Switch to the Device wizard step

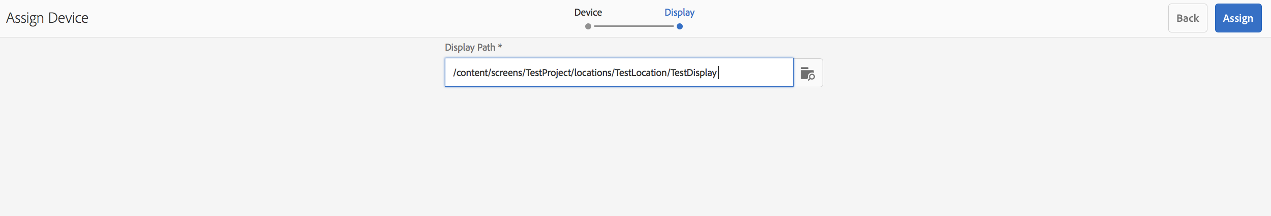[x=588, y=12]
